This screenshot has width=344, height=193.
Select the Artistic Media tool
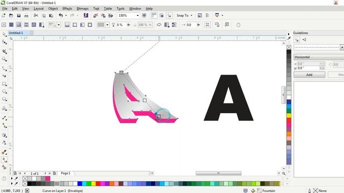(x=4, y=76)
